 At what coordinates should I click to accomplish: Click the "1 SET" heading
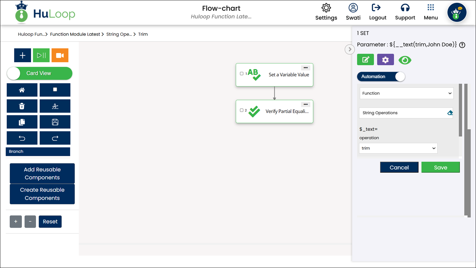tap(363, 33)
